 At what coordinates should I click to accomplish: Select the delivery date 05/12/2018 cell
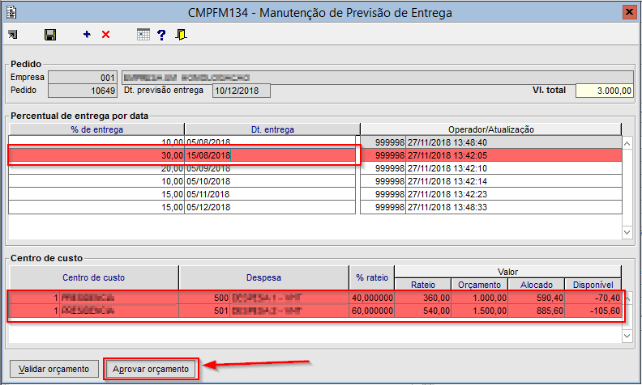[270, 207]
